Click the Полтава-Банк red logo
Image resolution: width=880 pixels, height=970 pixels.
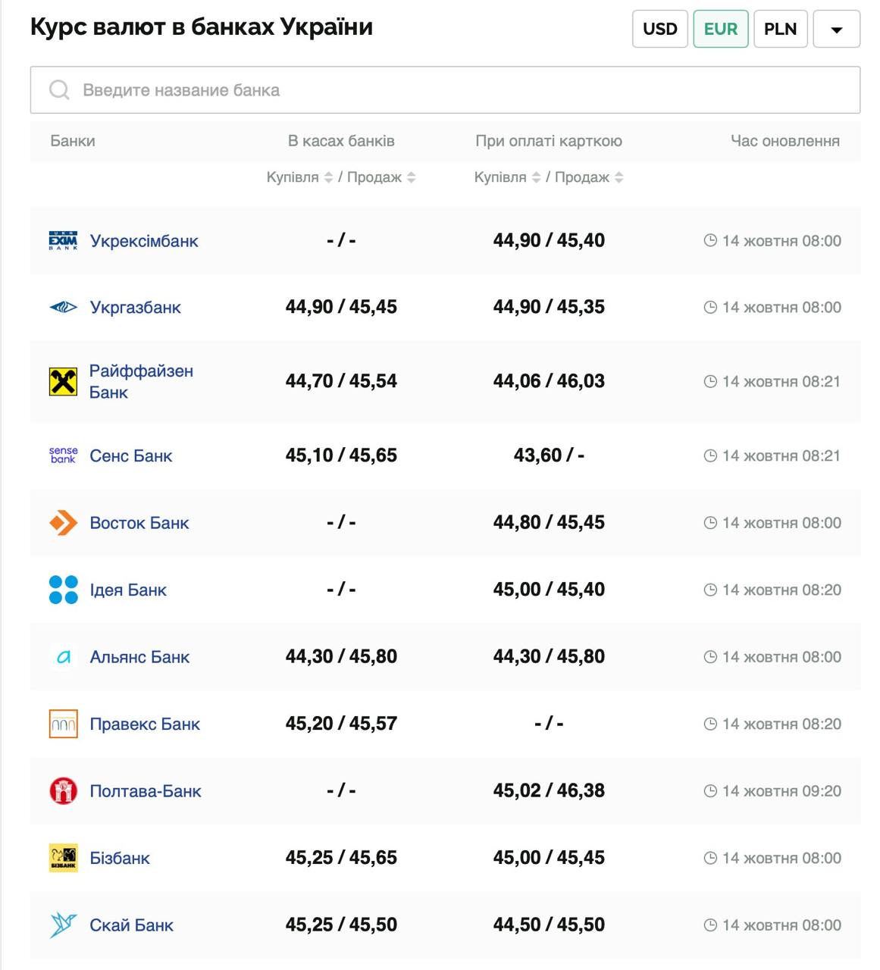click(63, 791)
